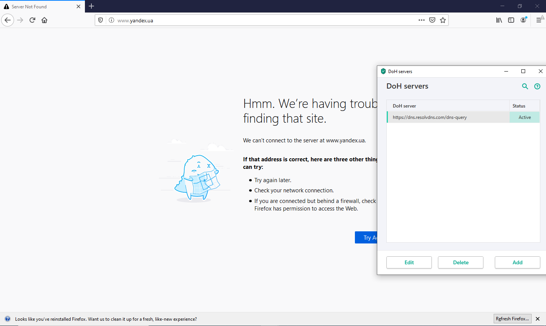This screenshot has height=326, width=546.
Task: Bookmark this page with star icon
Action: coord(443,20)
